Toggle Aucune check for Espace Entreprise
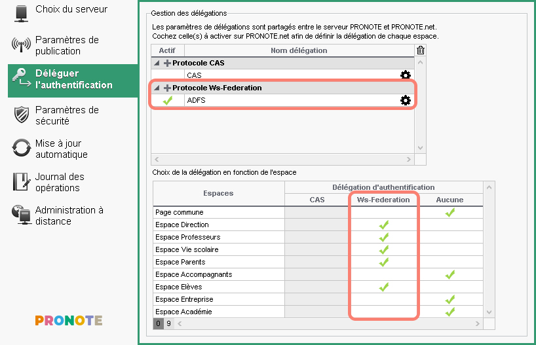Viewport: 536px width, 345px height. tap(450, 300)
